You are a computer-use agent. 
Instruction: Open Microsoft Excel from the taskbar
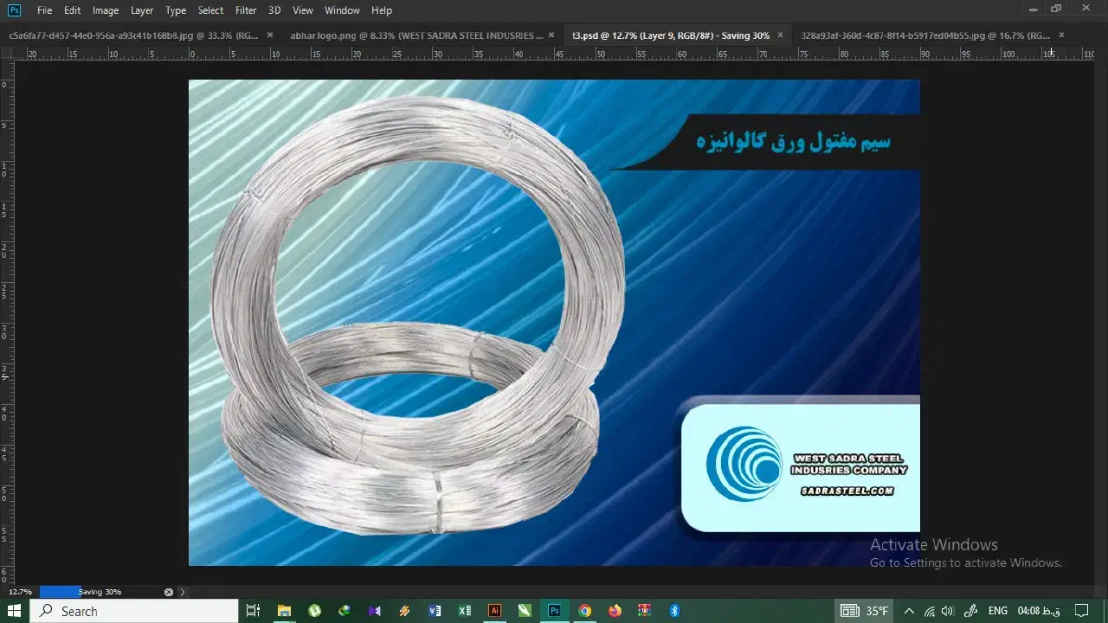(x=465, y=611)
